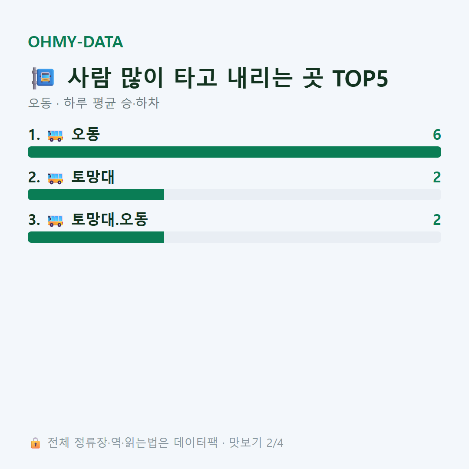Select the 토망대.오동 stop name label
The width and height of the screenshot is (469, 469).
pyautogui.click(x=109, y=220)
